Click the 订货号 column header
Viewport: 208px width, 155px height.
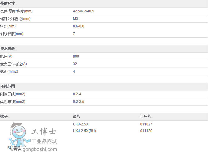point(145,116)
